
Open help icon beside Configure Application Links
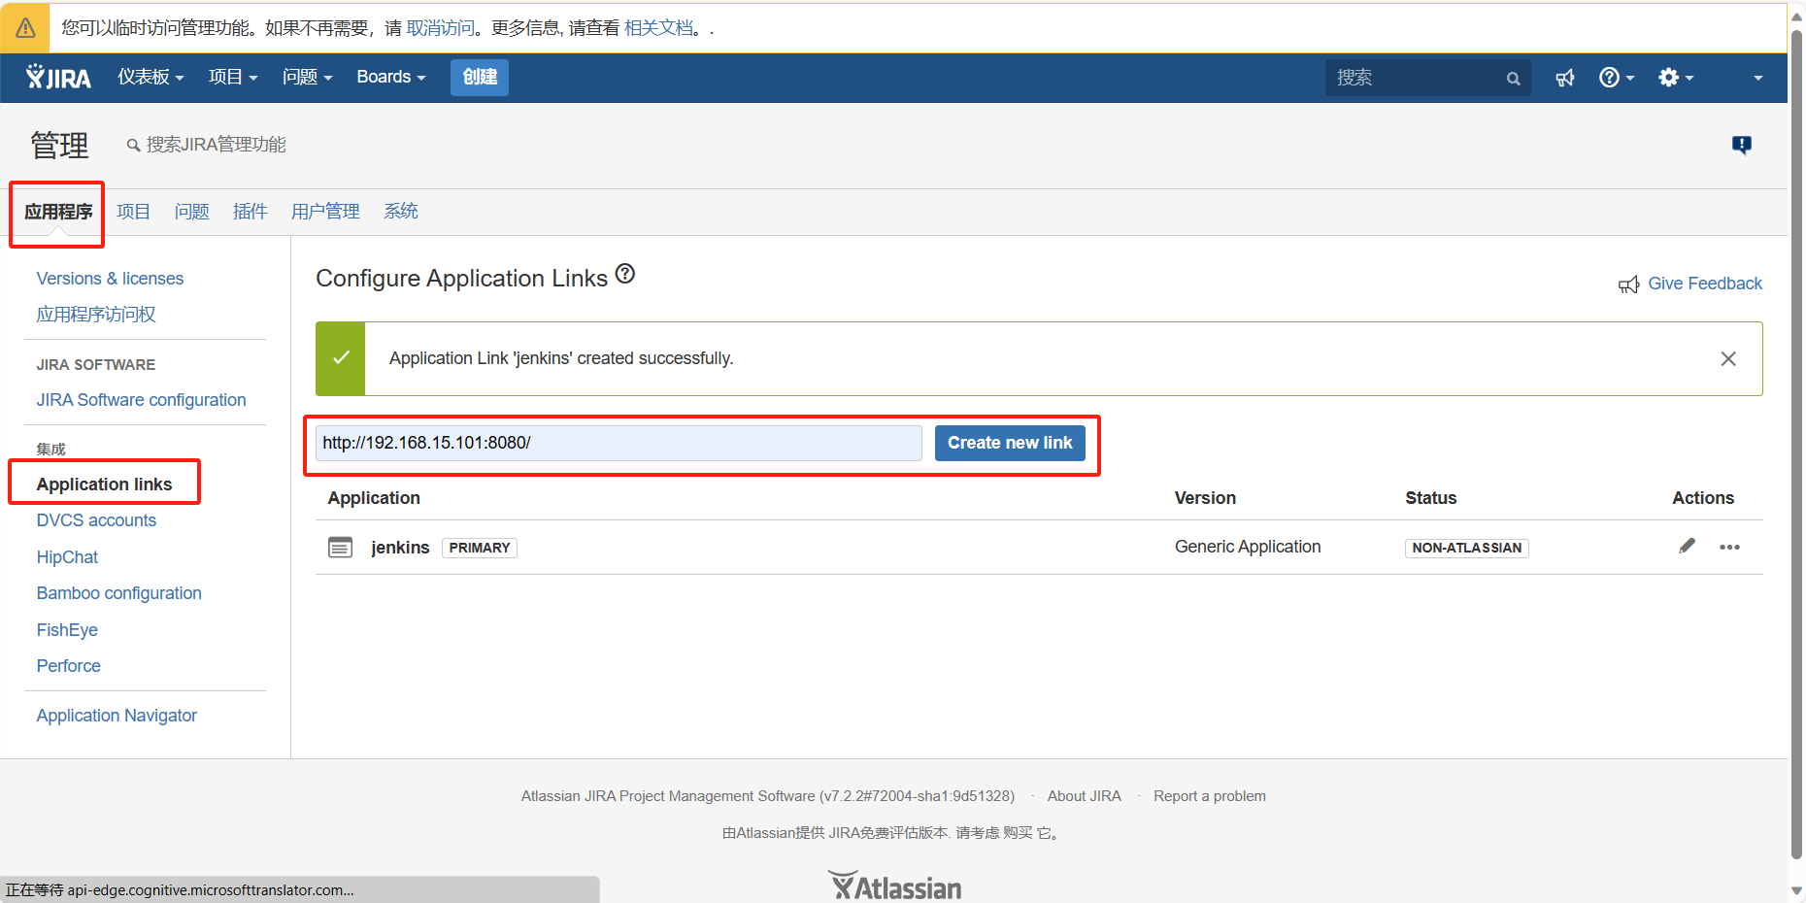coord(625,275)
